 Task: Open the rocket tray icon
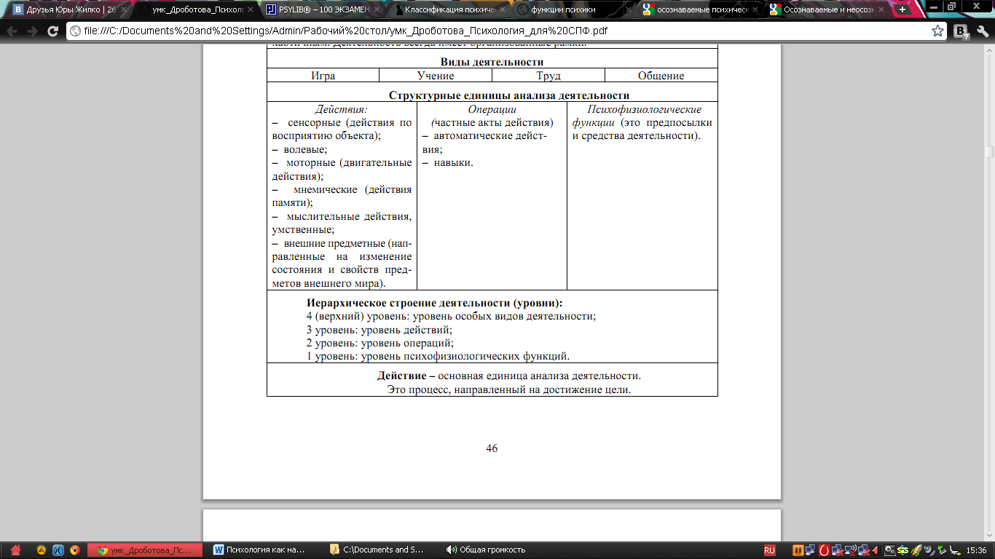(x=916, y=550)
